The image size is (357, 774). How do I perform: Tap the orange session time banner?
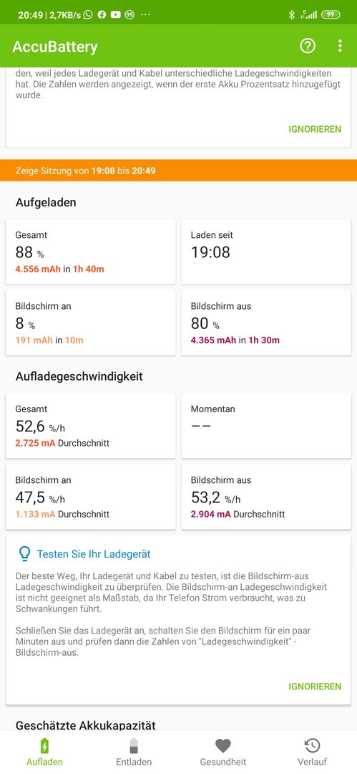coord(179,171)
